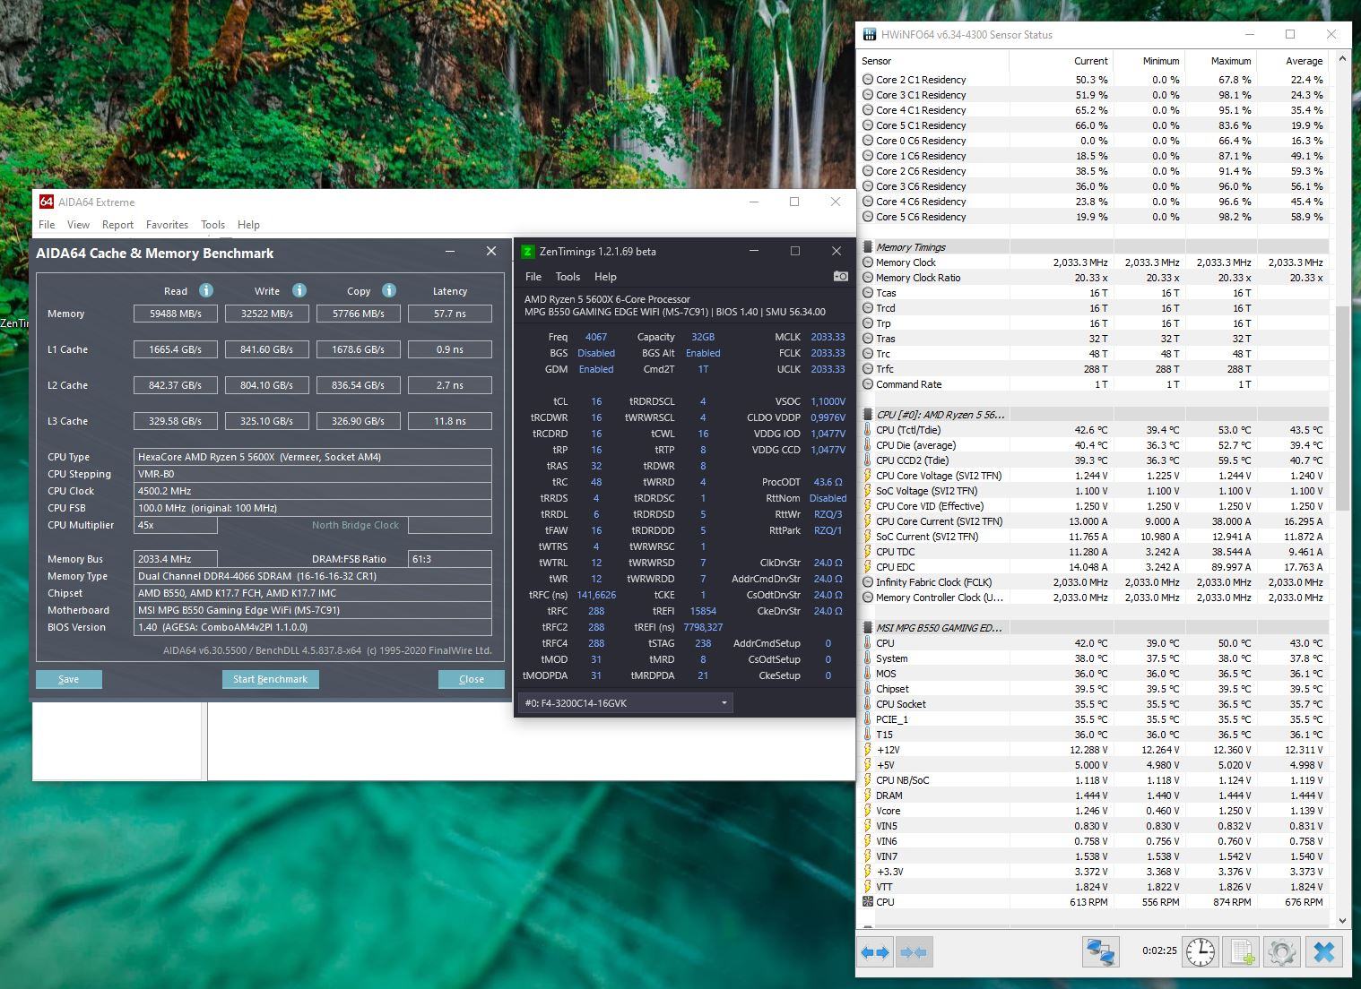This screenshot has width=1361, height=989.
Task: Open AIDA64 Favorites menu
Action: pyautogui.click(x=167, y=225)
